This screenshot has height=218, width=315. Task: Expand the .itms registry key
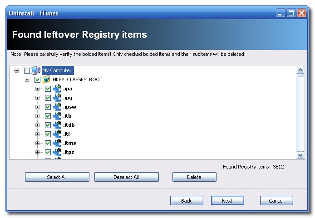[37, 143]
